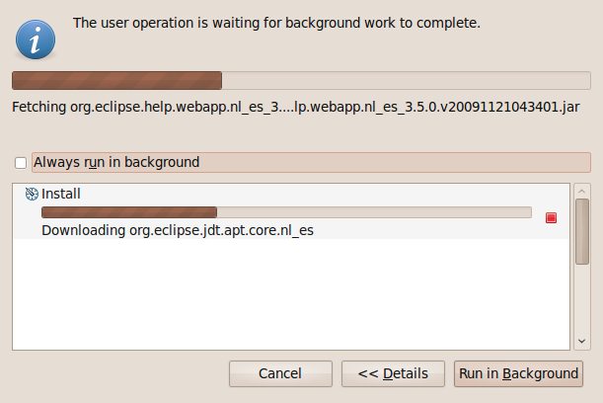Screen dimensions: 603x403
Task: Click the Downloading org.eclipse.jdt.apt.core.nl_es text
Action: pyautogui.click(x=178, y=230)
